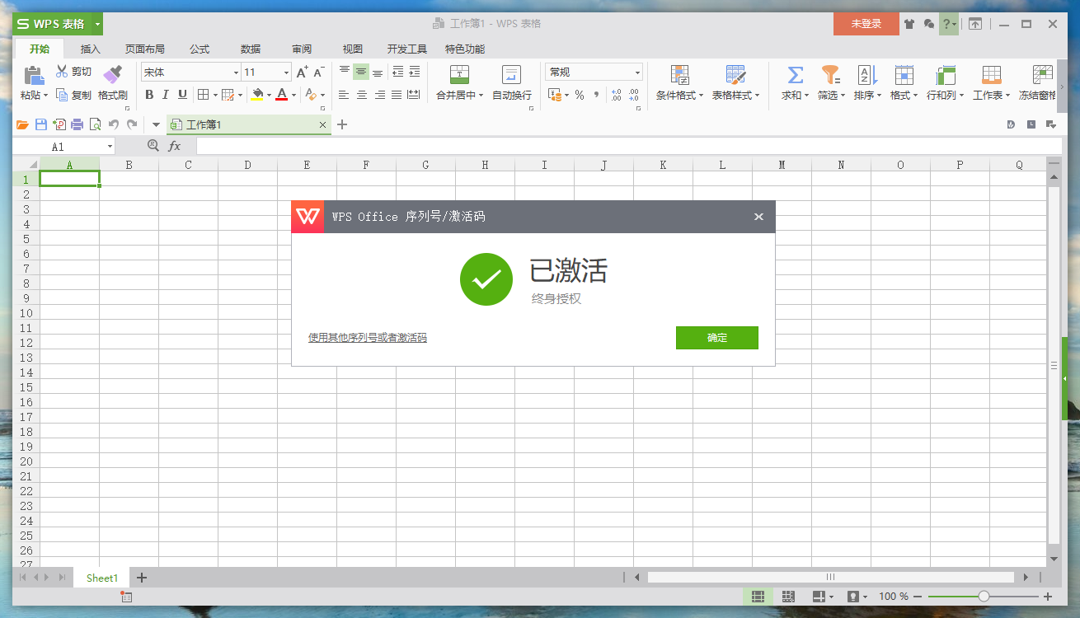Toggle horizontal align left
Image resolution: width=1080 pixels, height=618 pixels.
point(344,95)
